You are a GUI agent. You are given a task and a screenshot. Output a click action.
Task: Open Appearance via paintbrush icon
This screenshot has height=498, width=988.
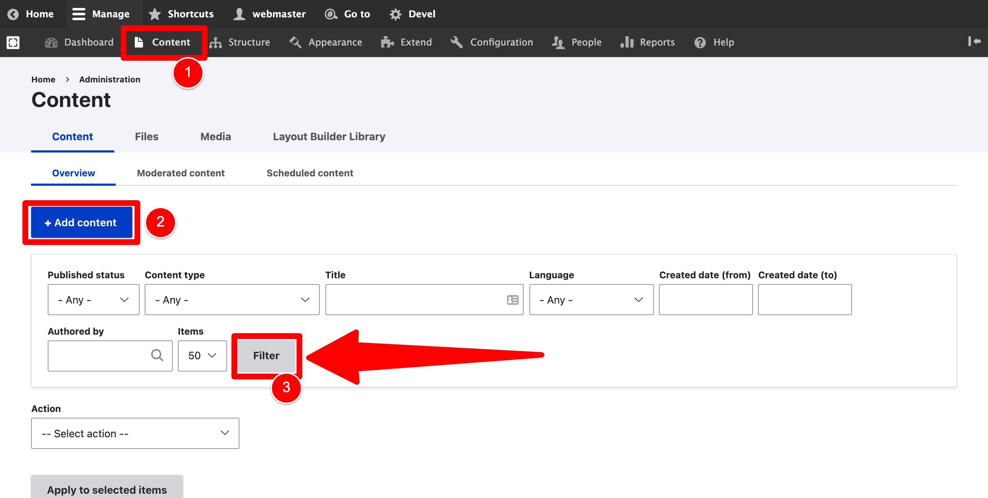tap(295, 42)
